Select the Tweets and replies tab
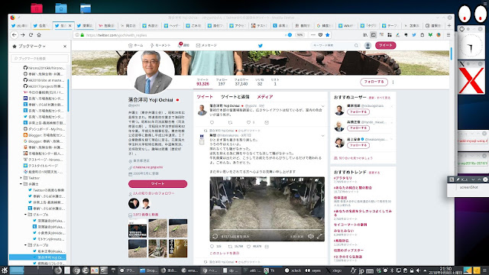This screenshot has width=489, height=275. pyautogui.click(x=235, y=97)
